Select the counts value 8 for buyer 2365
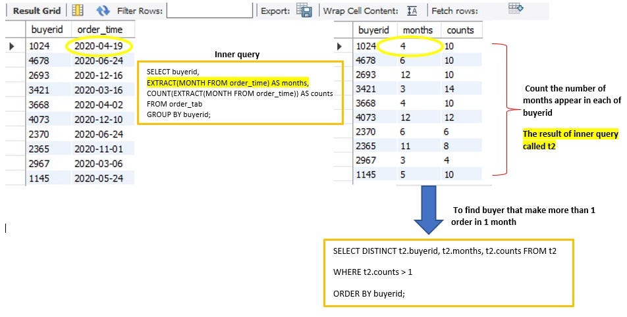Viewport: 627px width, 317px height. click(x=447, y=146)
